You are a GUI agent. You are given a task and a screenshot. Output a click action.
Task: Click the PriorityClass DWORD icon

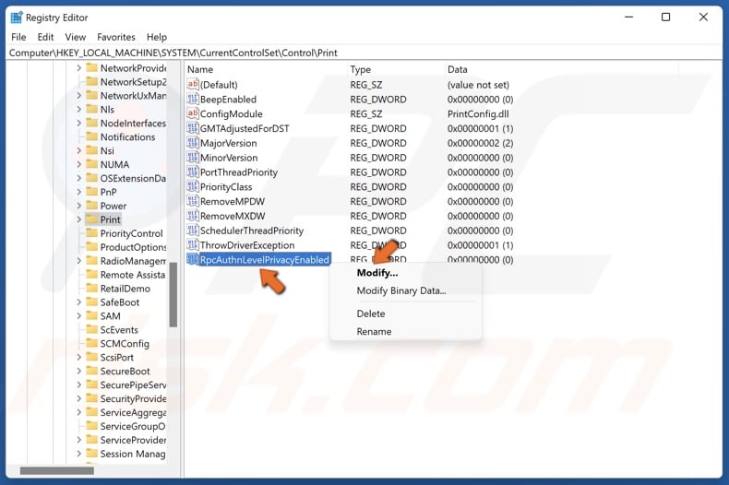click(193, 186)
